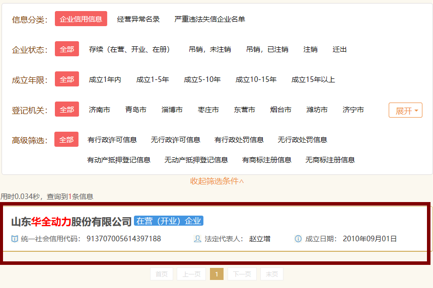
Task: Filter by 吊销，已注销 status
Action: (x=267, y=49)
